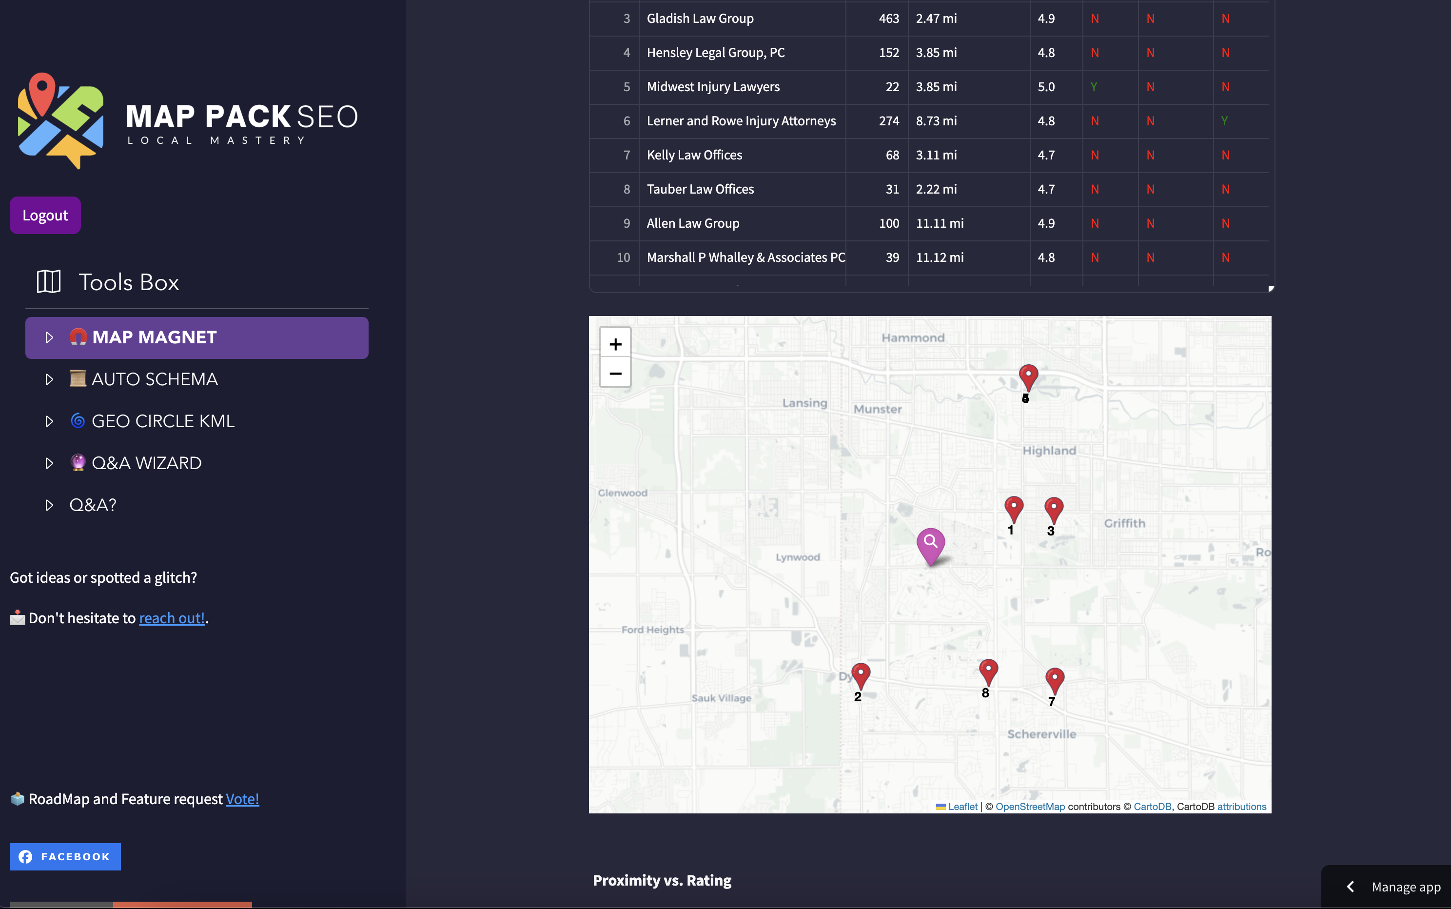
Task: Click the spiral icon beside GEO CIRCLE KML
Action: pos(78,420)
